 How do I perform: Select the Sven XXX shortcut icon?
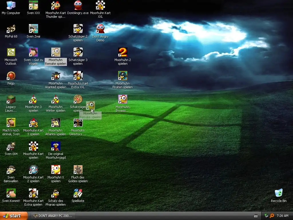tap(33, 5)
